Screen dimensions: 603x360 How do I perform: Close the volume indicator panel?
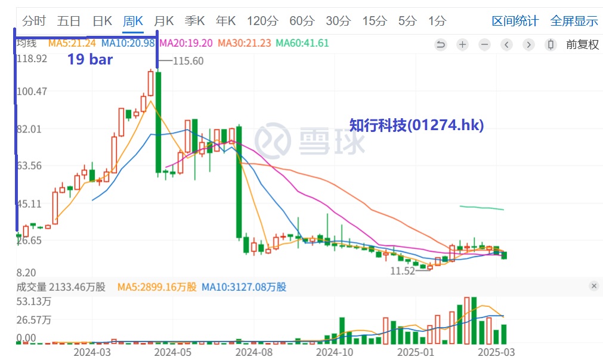pyautogui.click(x=594, y=286)
